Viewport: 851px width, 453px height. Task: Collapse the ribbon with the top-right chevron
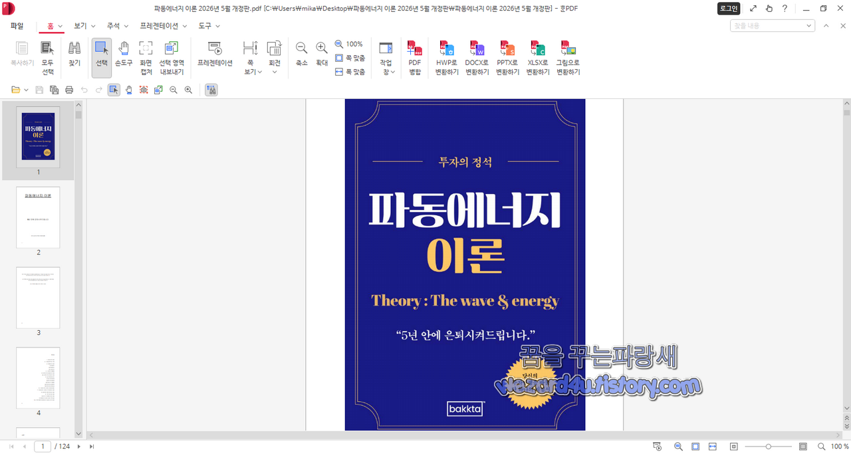tap(826, 26)
